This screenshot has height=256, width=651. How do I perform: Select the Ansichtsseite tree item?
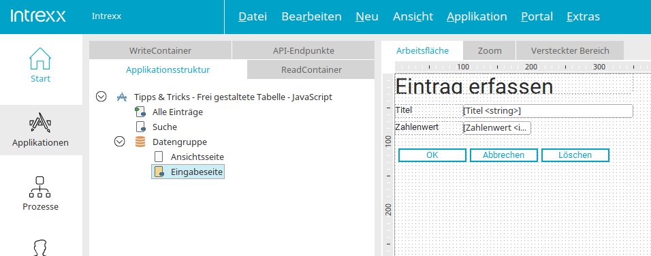197,157
